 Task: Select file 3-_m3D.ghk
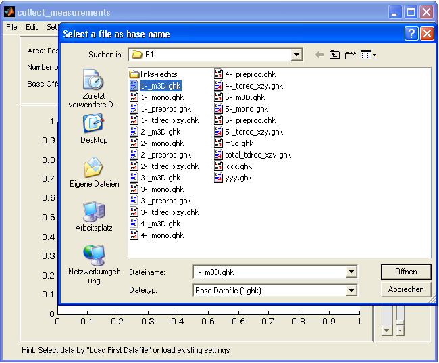pos(155,178)
